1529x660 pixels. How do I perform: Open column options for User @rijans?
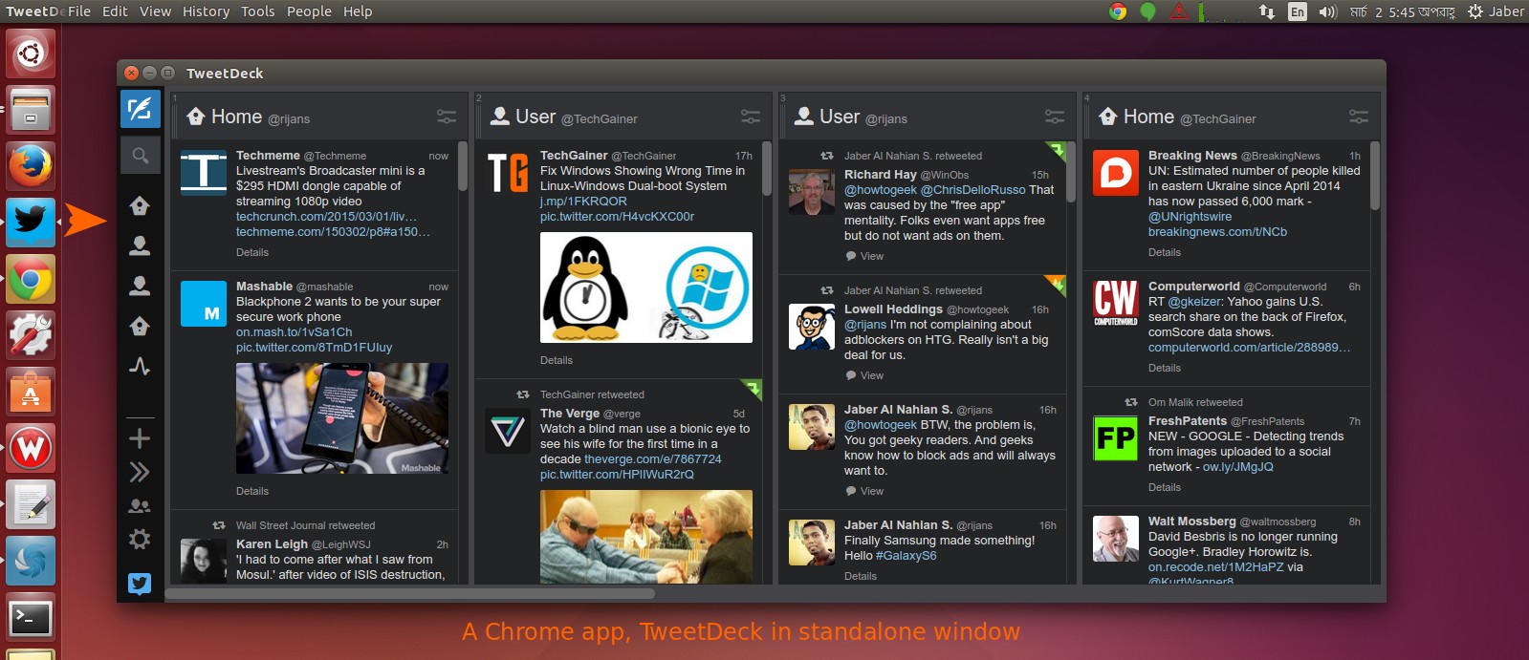pyautogui.click(x=1055, y=117)
